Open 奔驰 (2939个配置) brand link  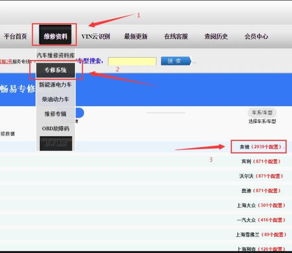click(260, 147)
